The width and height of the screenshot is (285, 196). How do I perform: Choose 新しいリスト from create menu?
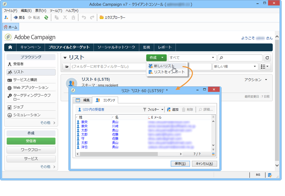[167, 66]
